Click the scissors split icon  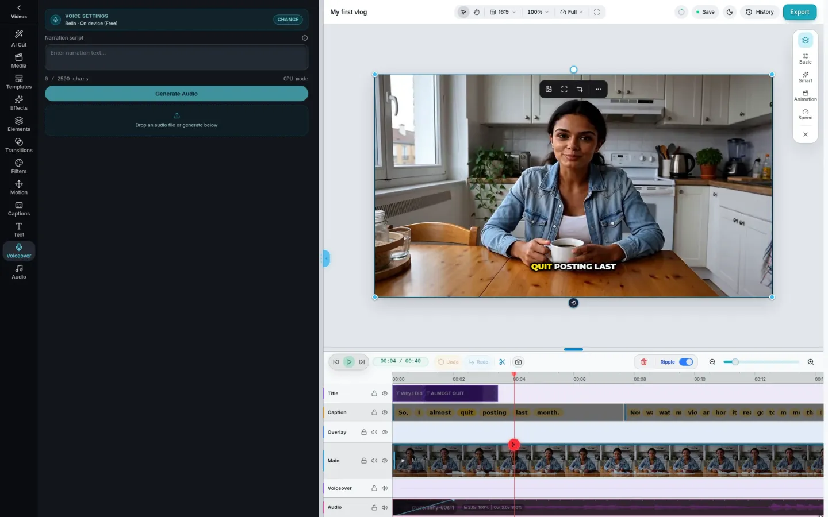502,362
